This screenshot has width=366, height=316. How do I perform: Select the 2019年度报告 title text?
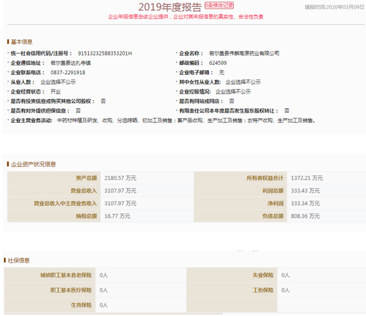[170, 7]
